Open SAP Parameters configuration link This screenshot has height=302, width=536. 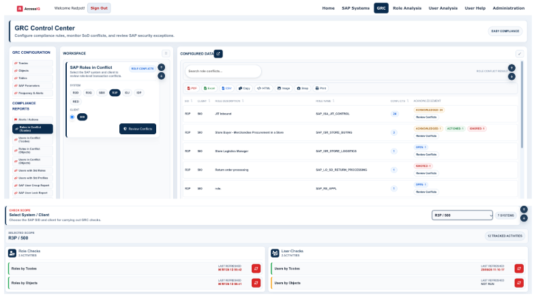pos(33,86)
